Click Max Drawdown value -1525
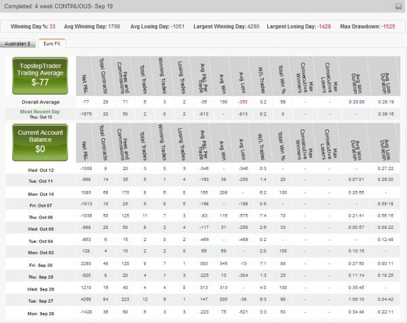407x323 pixels. 388,26
